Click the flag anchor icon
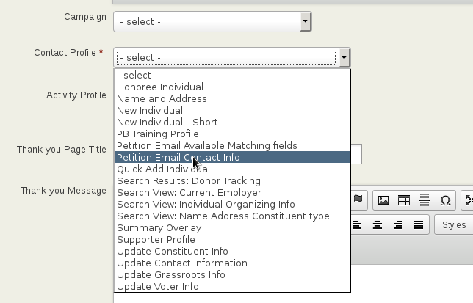The height and width of the screenshot is (303, 473). 358,200
